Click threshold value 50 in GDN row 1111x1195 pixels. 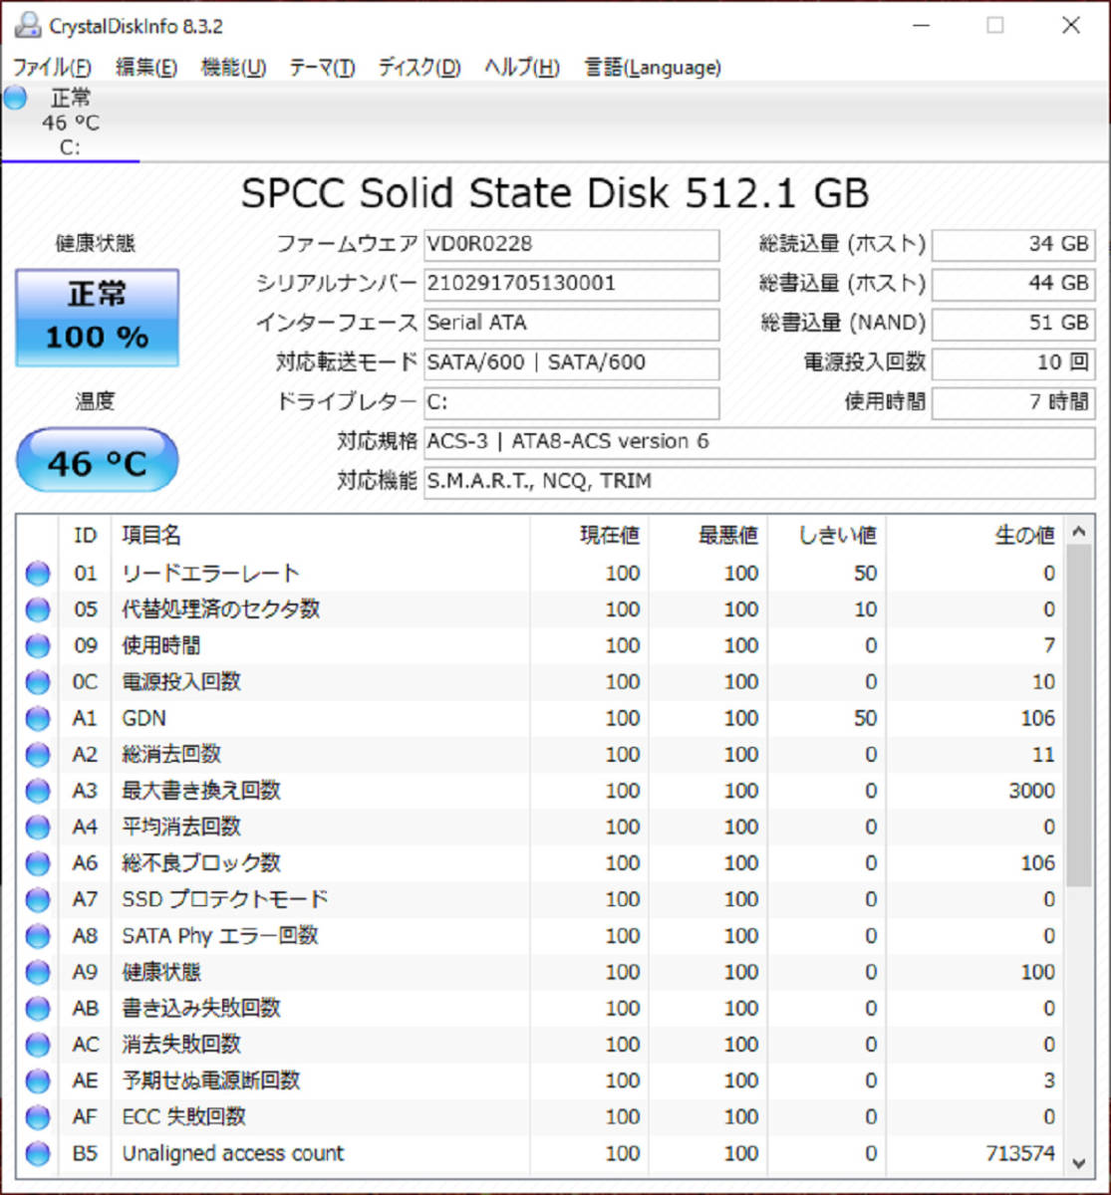pos(866,718)
